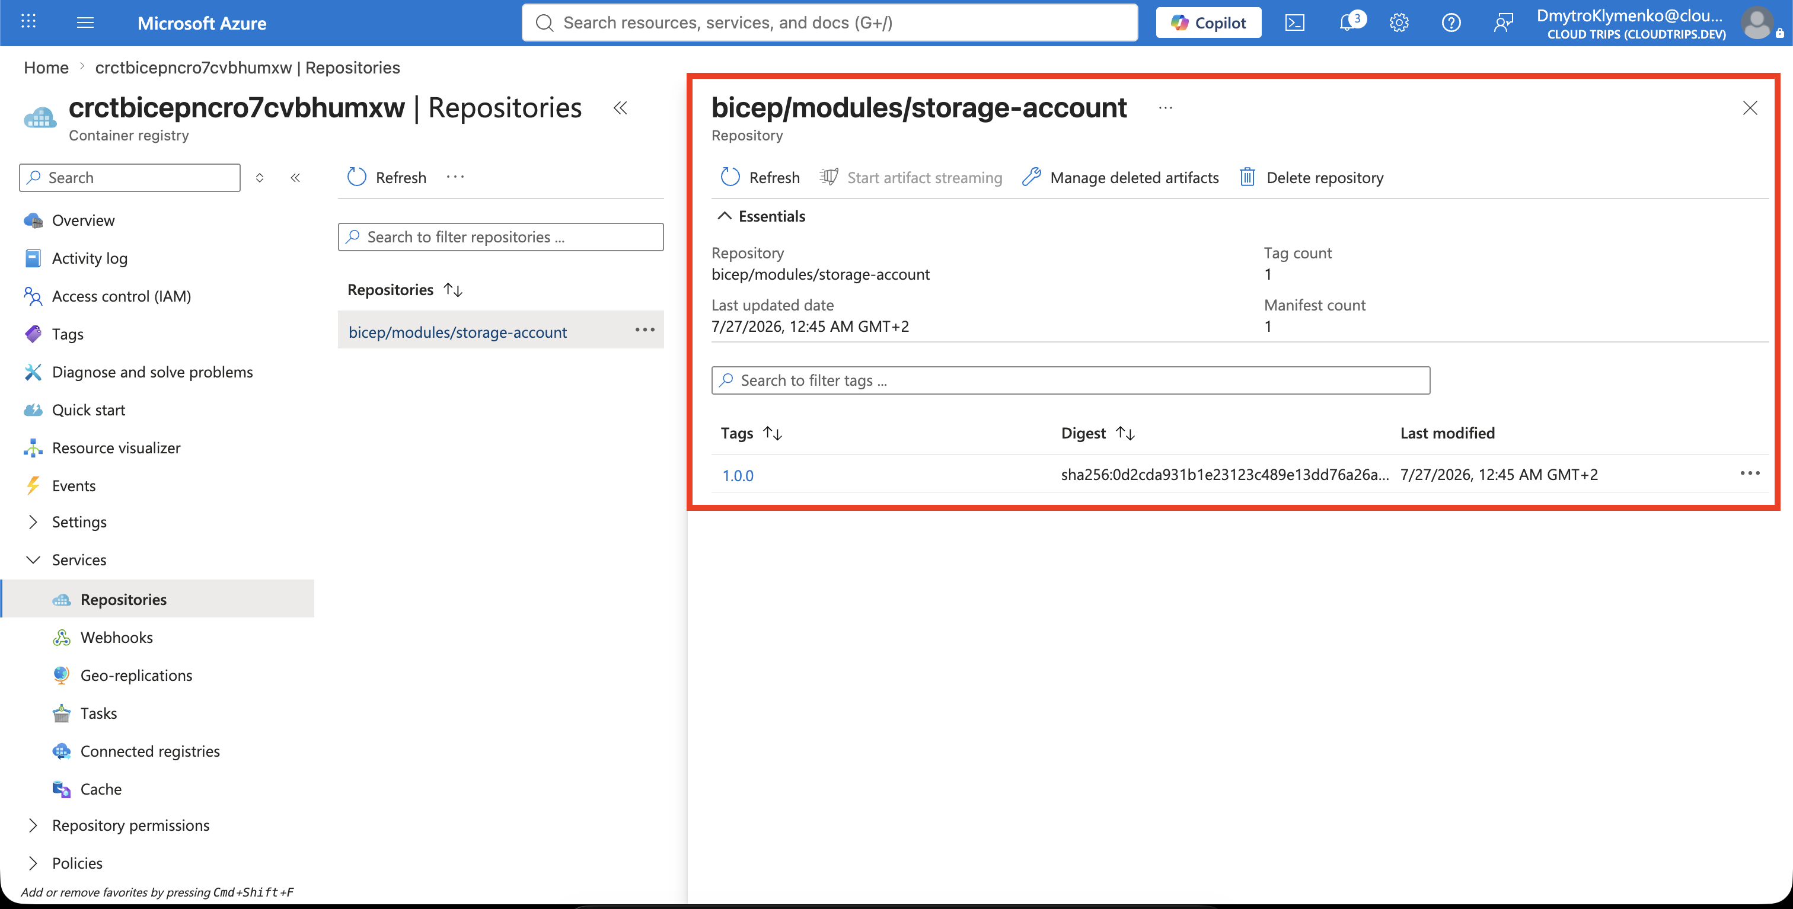Click the Copilot button
1793x909 pixels.
tap(1208, 23)
